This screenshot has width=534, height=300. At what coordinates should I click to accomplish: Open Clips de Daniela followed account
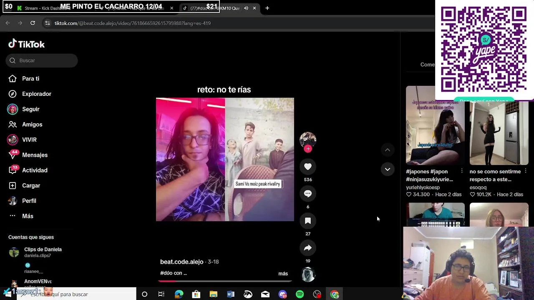[x=35, y=252]
